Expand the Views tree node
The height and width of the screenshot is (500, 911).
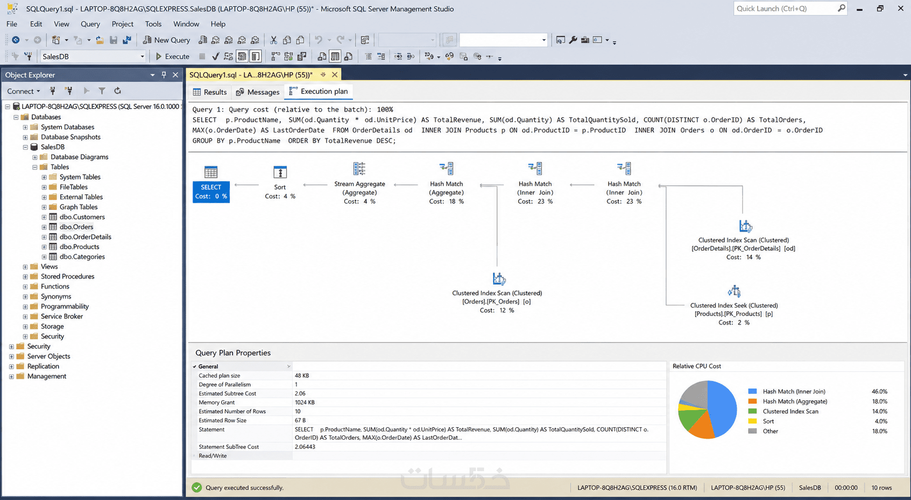pyautogui.click(x=25, y=266)
